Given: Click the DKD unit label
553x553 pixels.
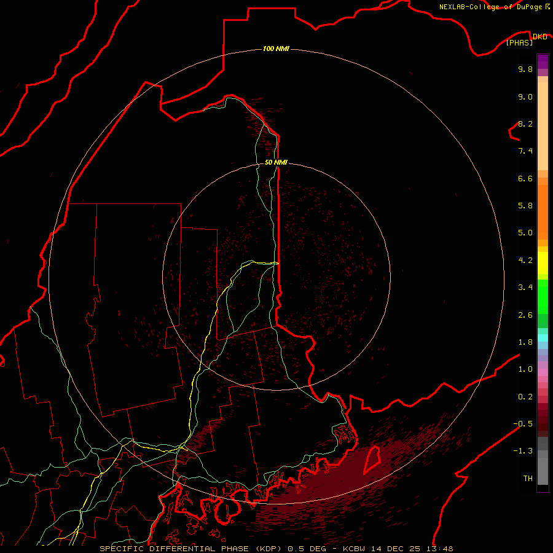Looking at the screenshot, I should [539, 37].
